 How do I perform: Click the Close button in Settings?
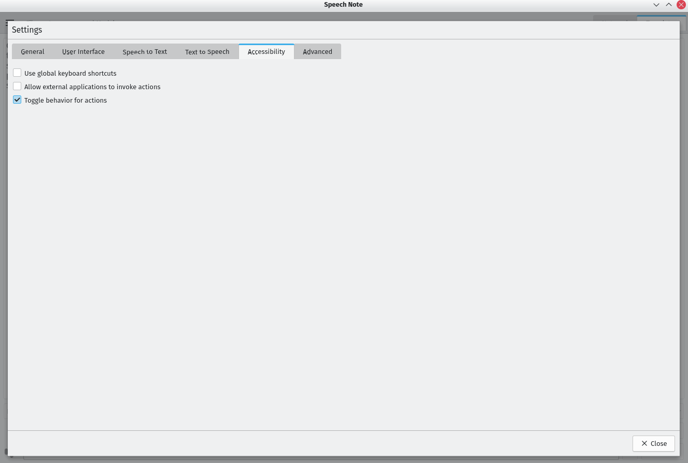click(x=653, y=443)
